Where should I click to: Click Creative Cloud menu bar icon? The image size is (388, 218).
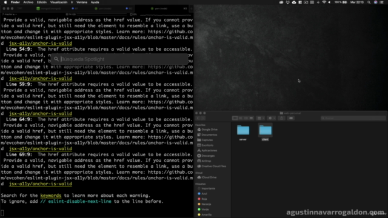coord(281,2)
